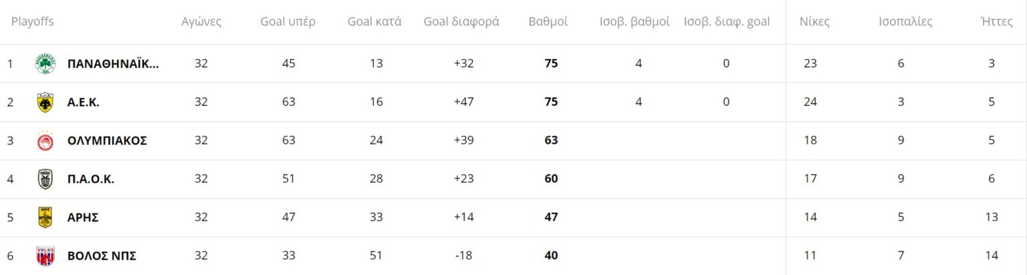The width and height of the screenshot is (1027, 275).
Task: Open the ΒΟΛΟΣ ΝΠΣ team link
Action: (x=102, y=256)
